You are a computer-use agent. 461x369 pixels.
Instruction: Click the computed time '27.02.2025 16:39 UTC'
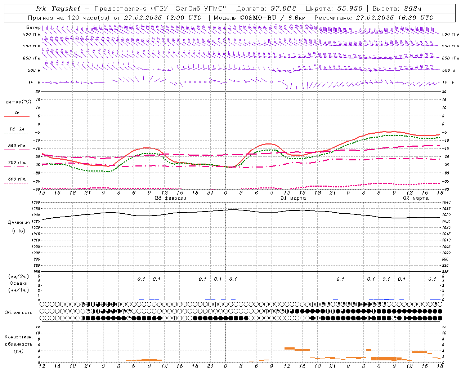point(394,18)
